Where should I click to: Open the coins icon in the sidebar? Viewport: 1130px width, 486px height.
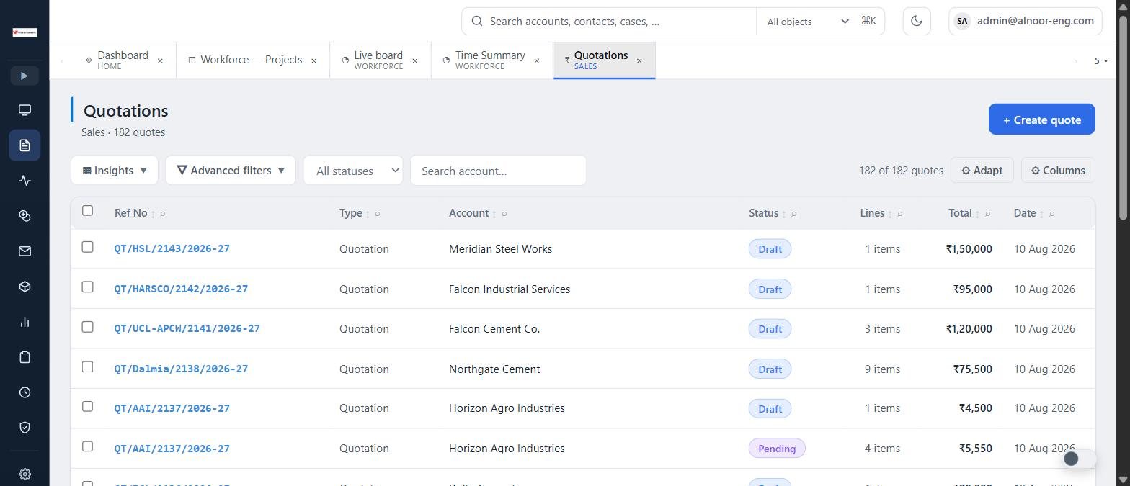tap(25, 216)
